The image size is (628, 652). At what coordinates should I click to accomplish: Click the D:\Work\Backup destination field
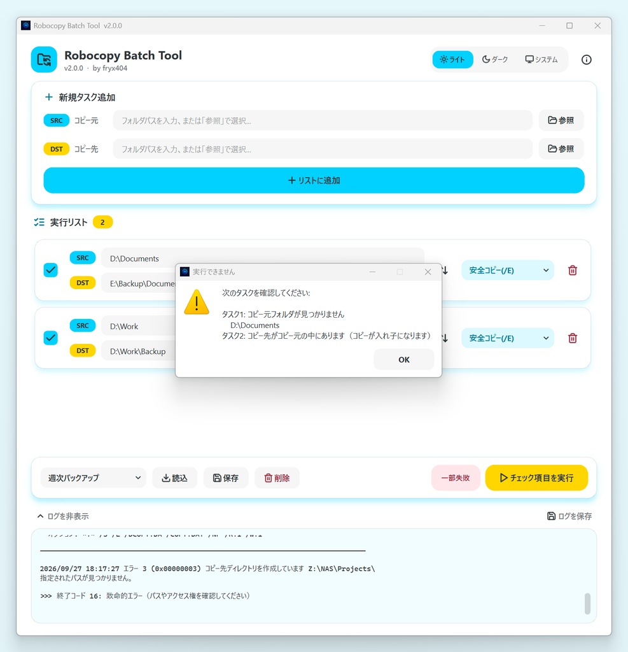point(139,351)
